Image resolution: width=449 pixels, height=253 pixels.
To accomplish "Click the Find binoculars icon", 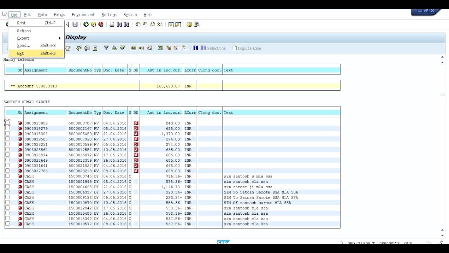I will click(119, 24).
